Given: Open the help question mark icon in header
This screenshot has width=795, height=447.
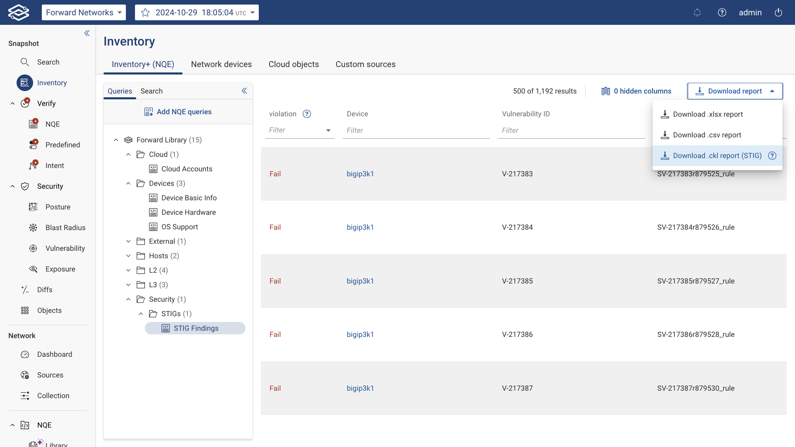Looking at the screenshot, I should tap(722, 12).
